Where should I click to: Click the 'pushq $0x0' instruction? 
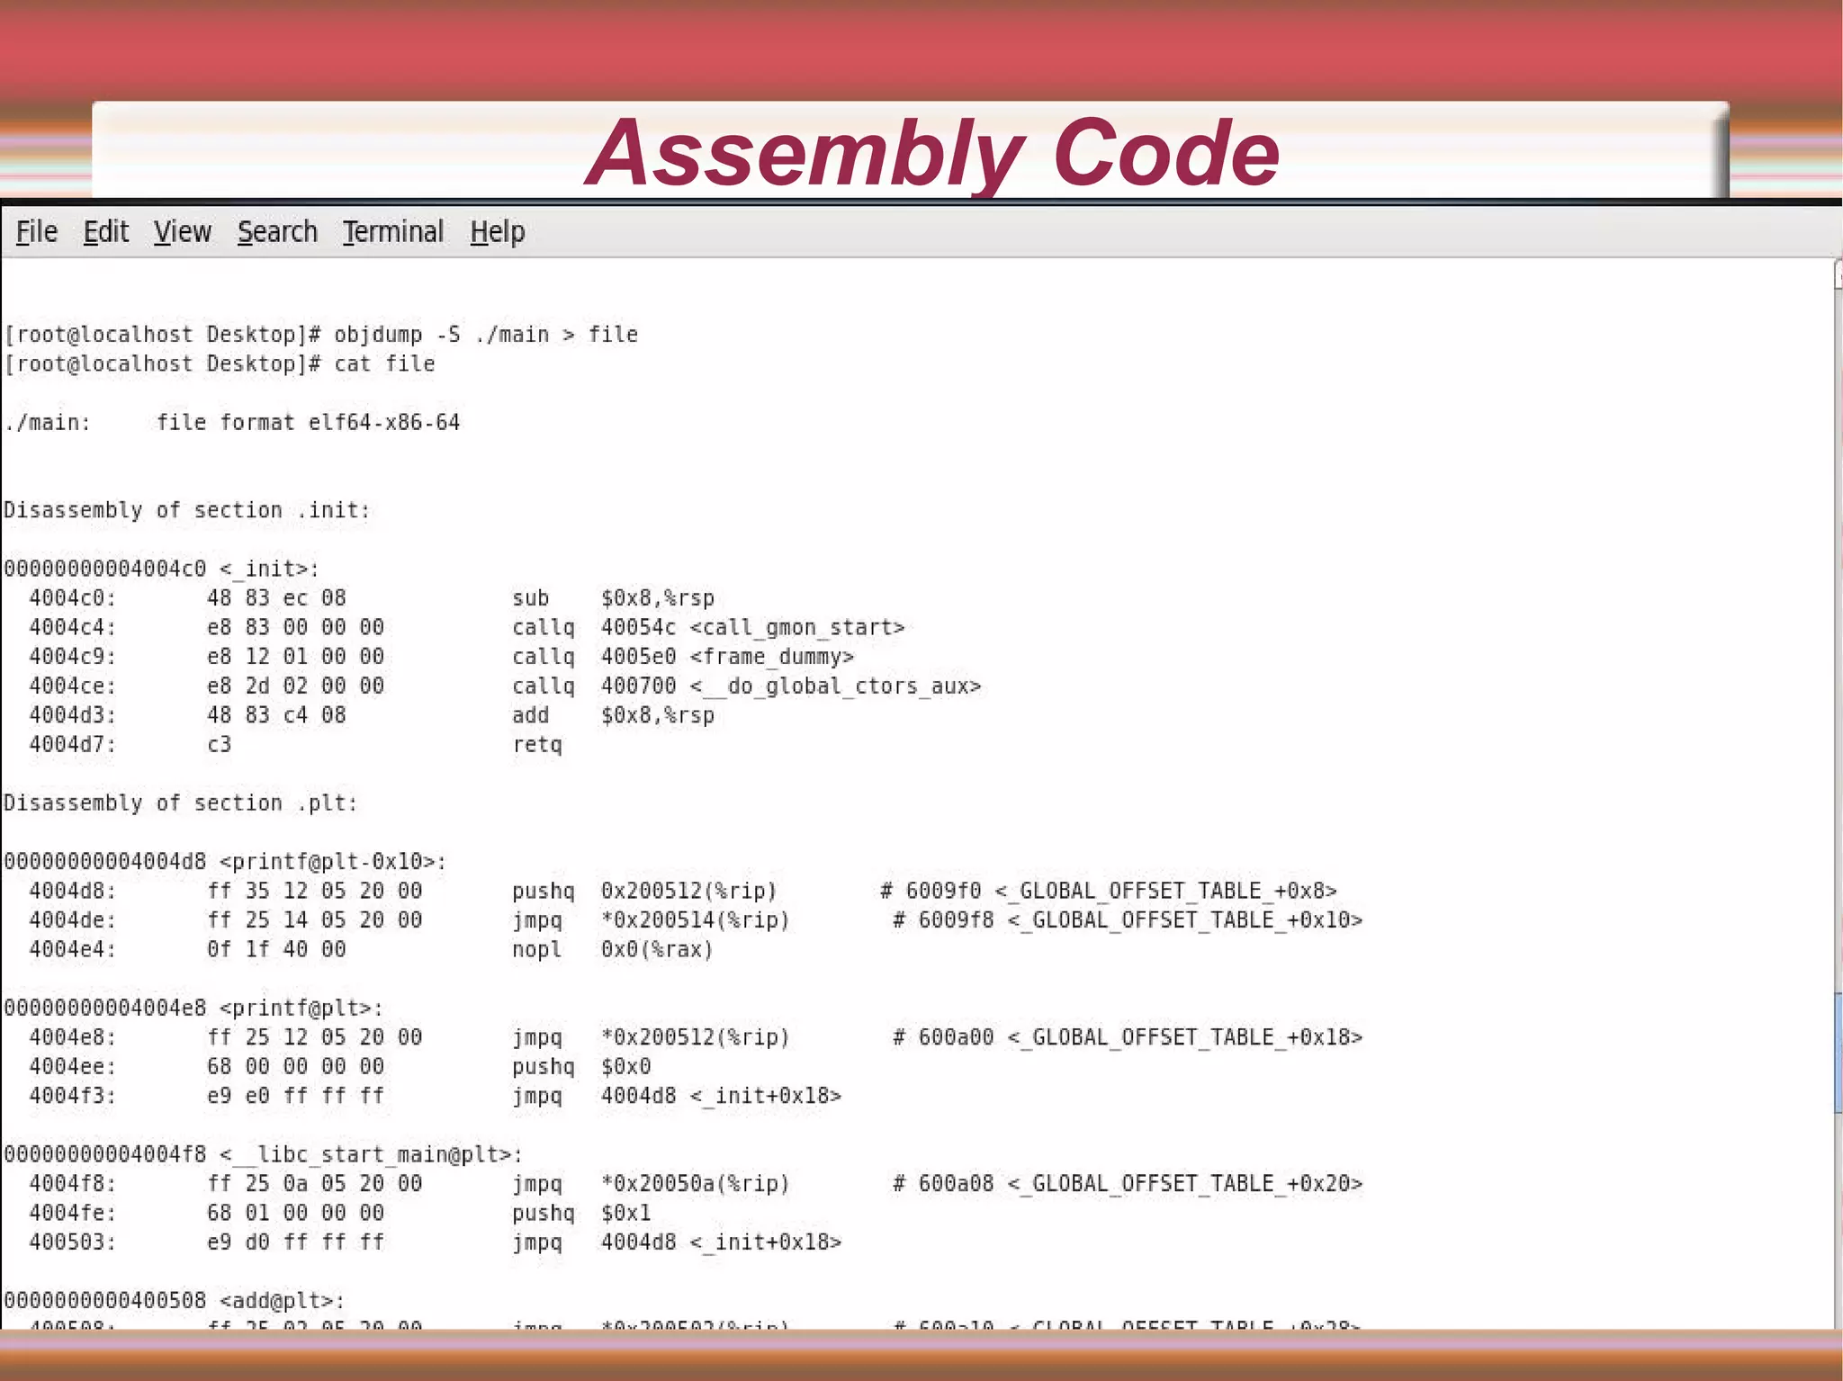[581, 1066]
